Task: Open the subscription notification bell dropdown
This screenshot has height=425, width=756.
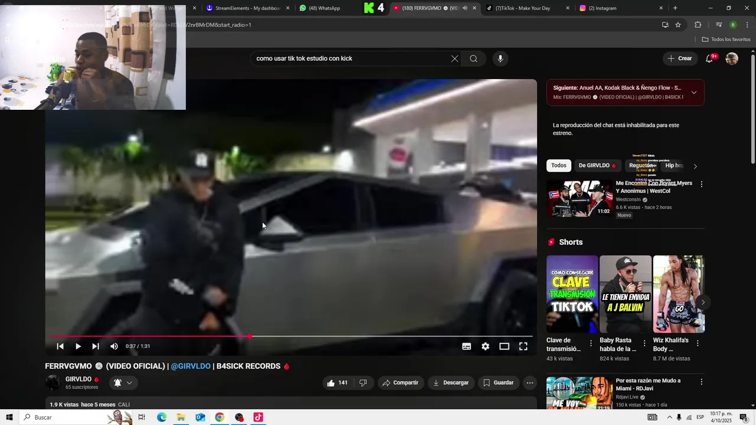Action: click(x=123, y=383)
